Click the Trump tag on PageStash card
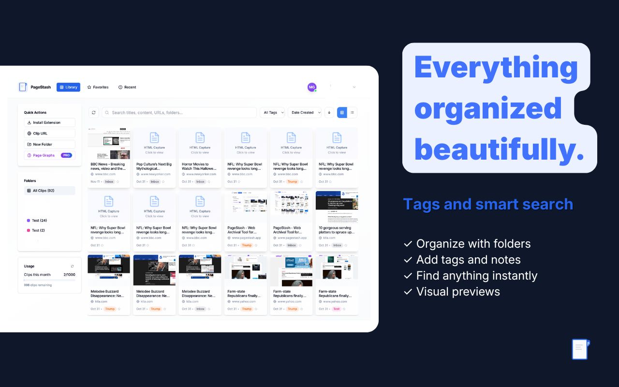The image size is (619, 387). pos(247,245)
